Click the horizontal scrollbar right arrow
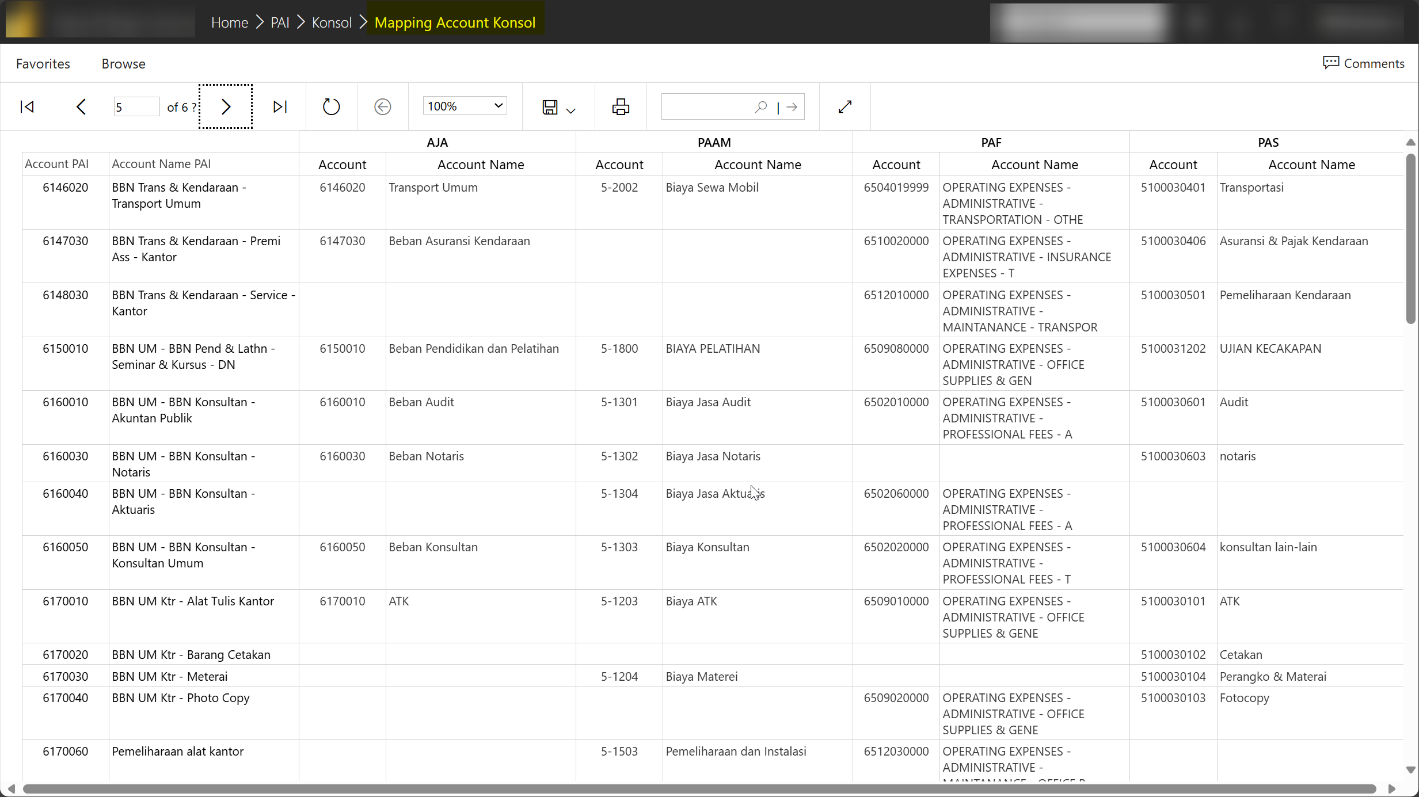Image resolution: width=1419 pixels, height=797 pixels. pos(1391,788)
